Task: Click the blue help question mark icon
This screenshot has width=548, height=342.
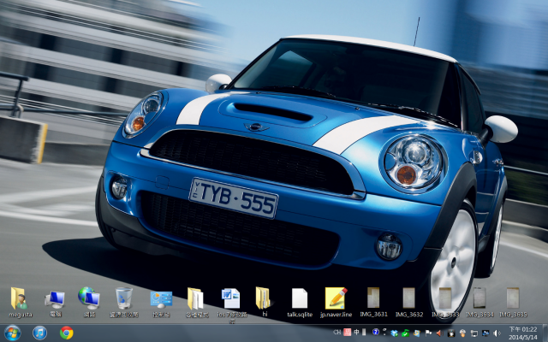Action: tap(376, 332)
